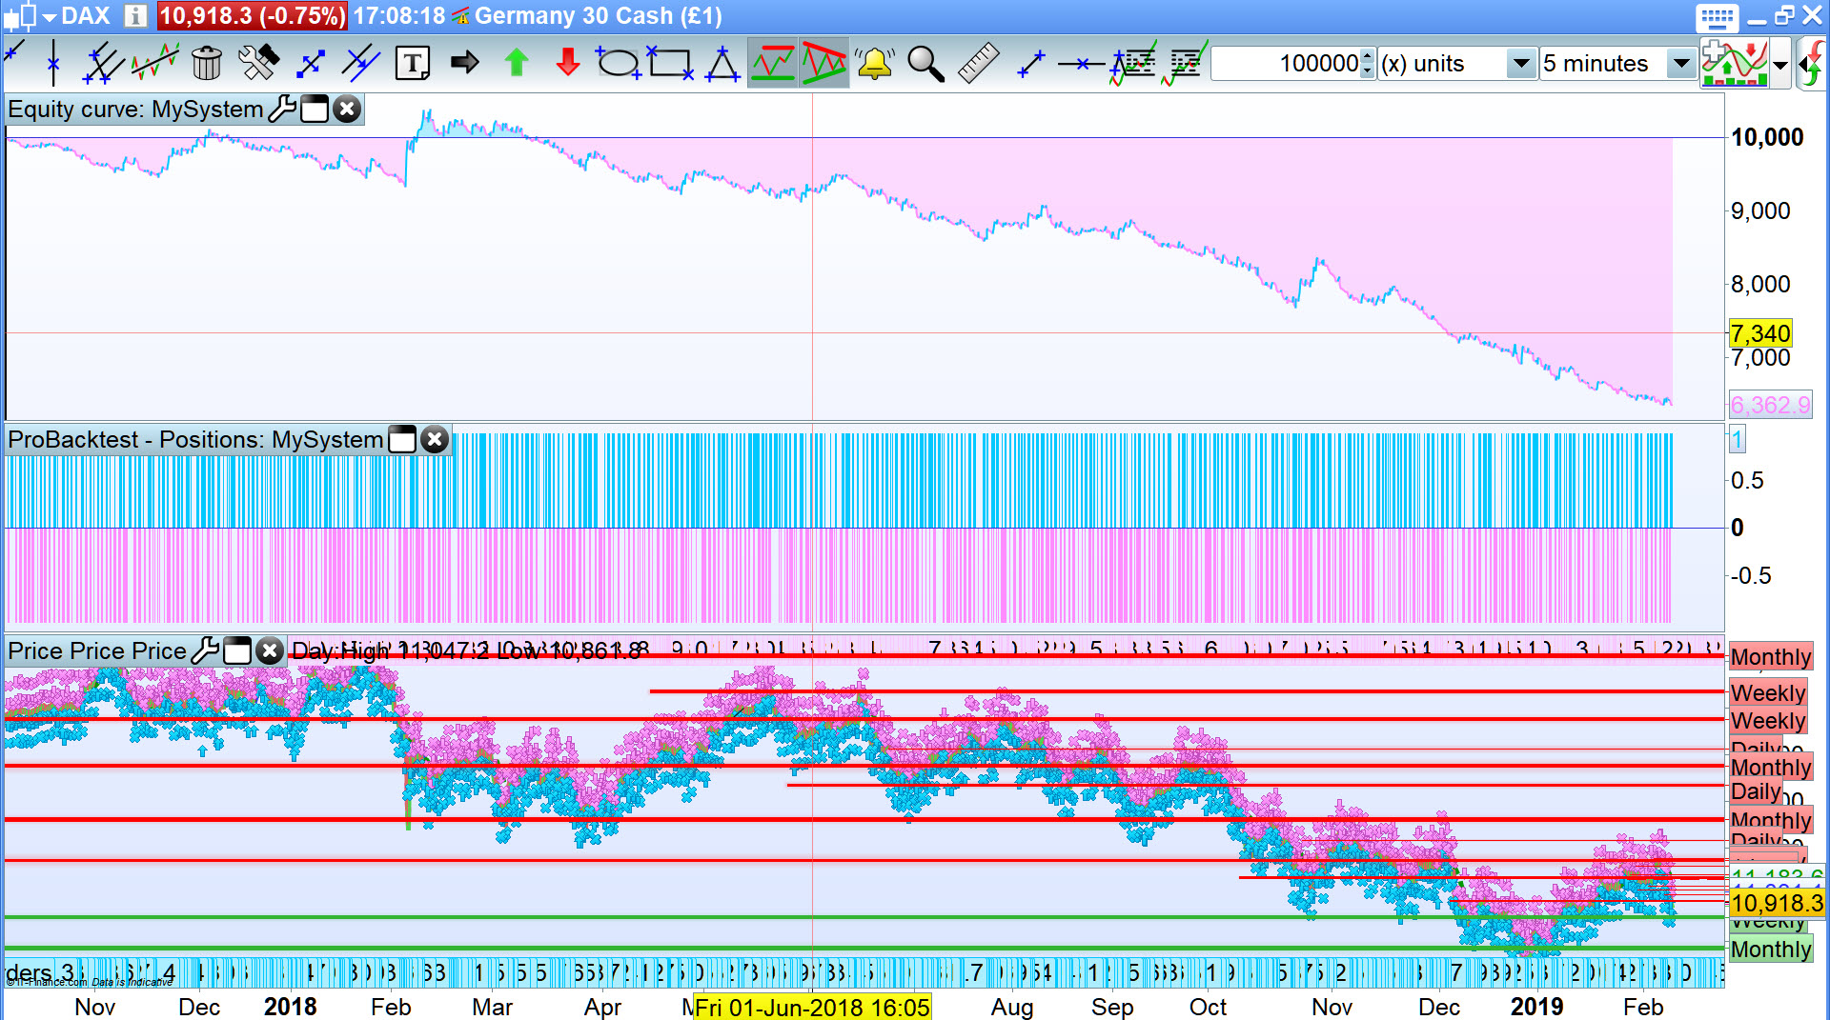Open the on-screen keyboard icon
This screenshot has height=1020, width=1830.
(1717, 18)
